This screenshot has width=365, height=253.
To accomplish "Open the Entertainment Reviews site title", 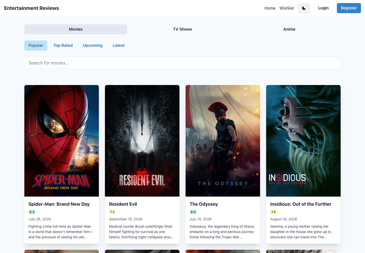I will click(32, 8).
